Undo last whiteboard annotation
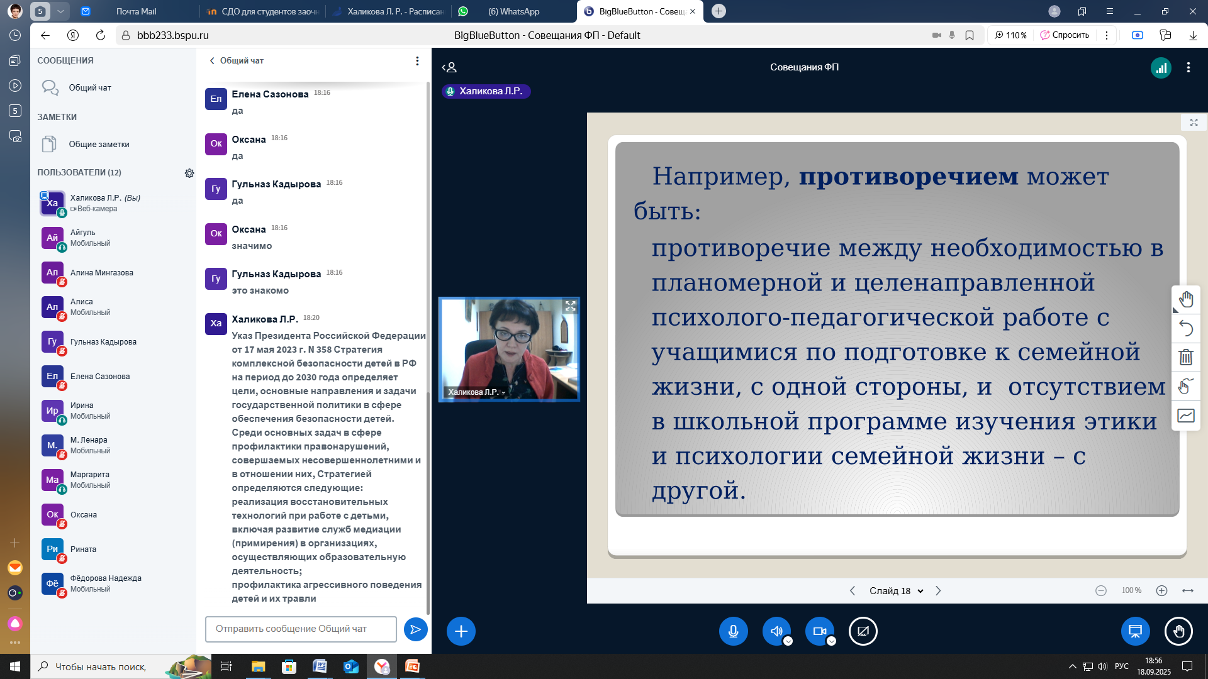Screen dimensions: 1208x679 coord(1185,328)
